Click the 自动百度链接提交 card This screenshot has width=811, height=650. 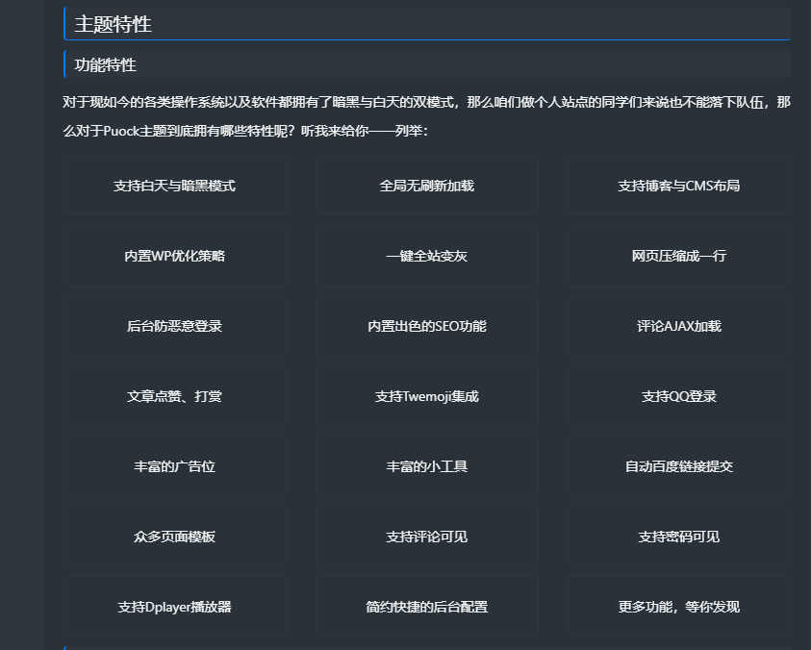678,466
